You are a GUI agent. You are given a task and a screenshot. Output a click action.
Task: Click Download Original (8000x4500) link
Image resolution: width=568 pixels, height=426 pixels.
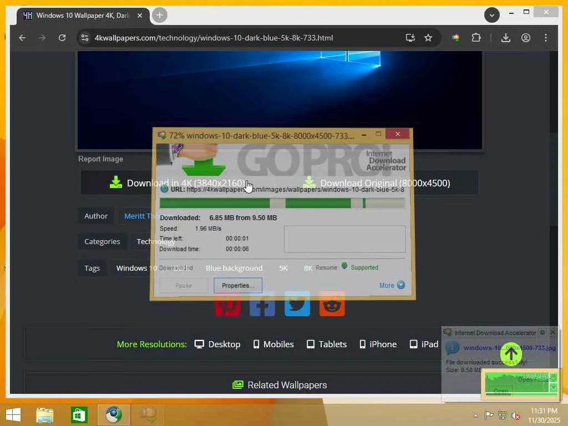[x=377, y=183]
